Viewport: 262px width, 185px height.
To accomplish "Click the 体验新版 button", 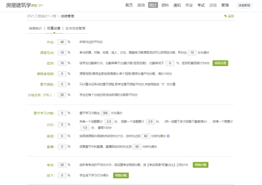I will [x=245, y=5].
